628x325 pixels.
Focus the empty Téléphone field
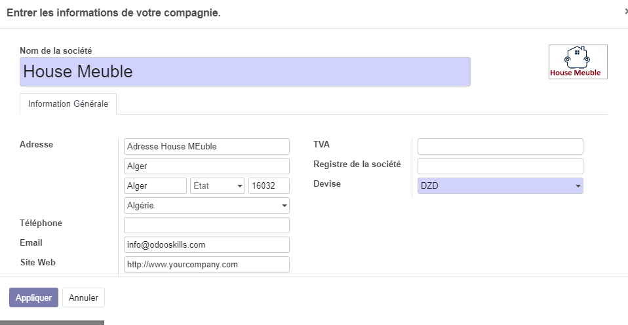click(x=206, y=225)
